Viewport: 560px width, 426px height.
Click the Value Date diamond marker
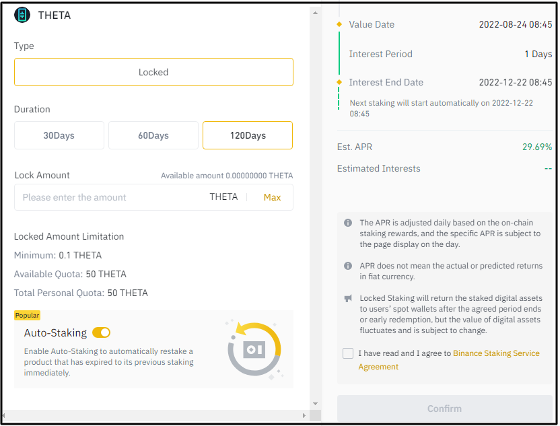(339, 25)
